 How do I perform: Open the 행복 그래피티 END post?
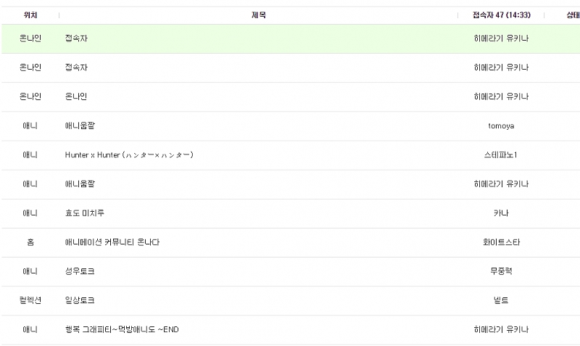point(122,330)
